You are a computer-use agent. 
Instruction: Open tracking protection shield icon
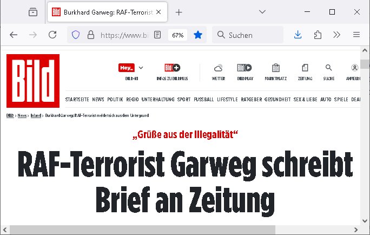[76, 35]
